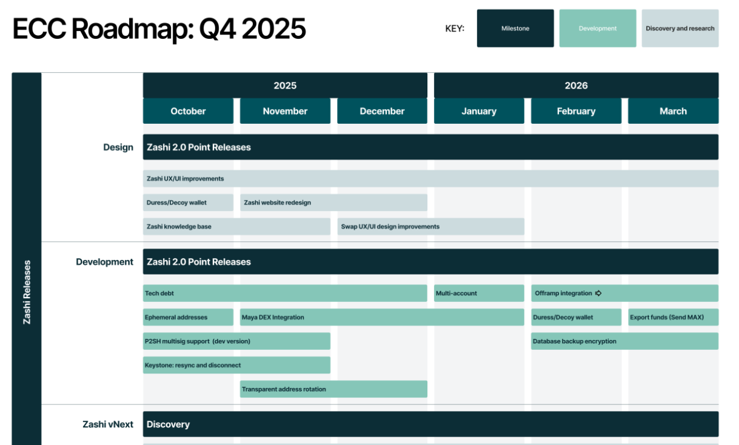This screenshot has height=445, width=739.
Task: Click the 'Zashi Releases' vertical sidebar label
Action: [x=27, y=292]
